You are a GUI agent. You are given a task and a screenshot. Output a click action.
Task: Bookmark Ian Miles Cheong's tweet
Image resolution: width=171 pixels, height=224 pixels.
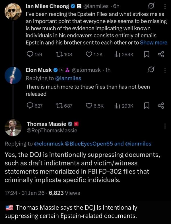click(x=147, y=55)
